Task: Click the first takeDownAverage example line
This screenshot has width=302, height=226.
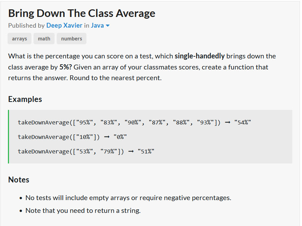Action: (x=134, y=122)
